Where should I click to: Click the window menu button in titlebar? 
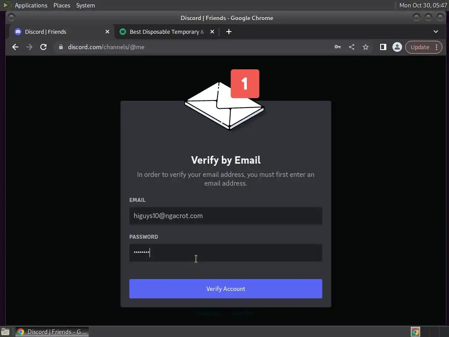click(x=11, y=18)
